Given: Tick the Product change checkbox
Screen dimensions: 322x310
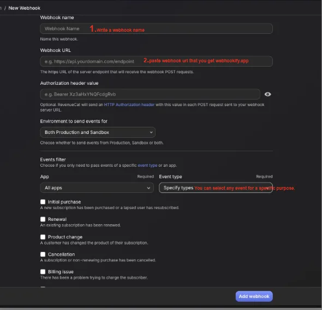Looking at the screenshot, I should coord(43,237).
